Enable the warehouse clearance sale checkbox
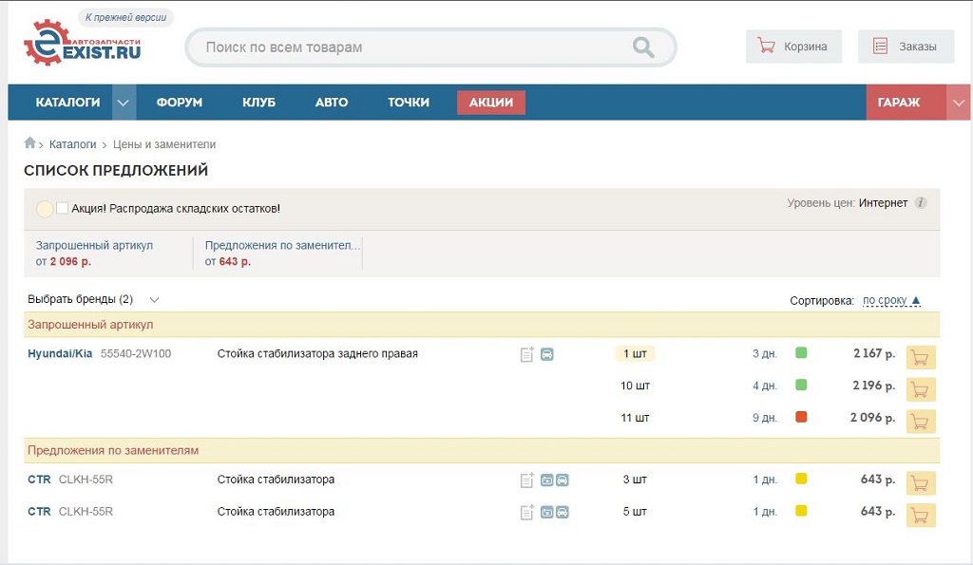This screenshot has height=565, width=973. pyautogui.click(x=63, y=208)
